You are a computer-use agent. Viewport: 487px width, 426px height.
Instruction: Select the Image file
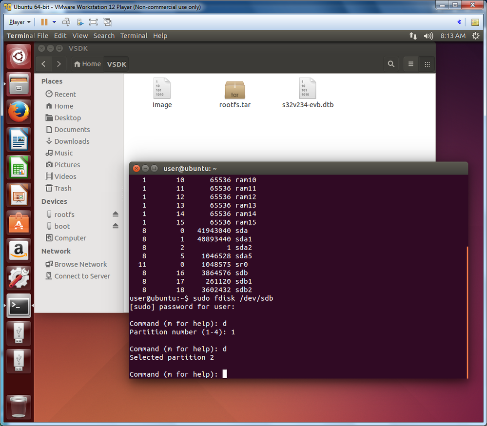(x=162, y=93)
